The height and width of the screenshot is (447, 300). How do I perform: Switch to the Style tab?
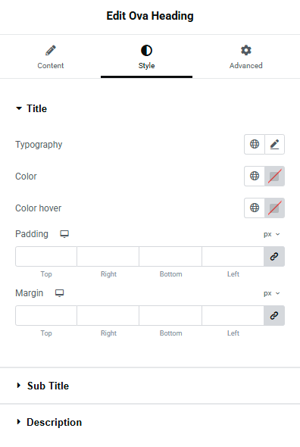point(146,58)
